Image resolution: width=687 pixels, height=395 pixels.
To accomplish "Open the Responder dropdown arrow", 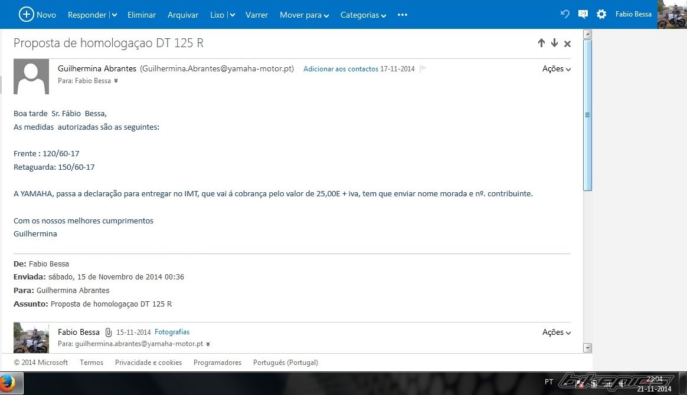I will coord(114,15).
